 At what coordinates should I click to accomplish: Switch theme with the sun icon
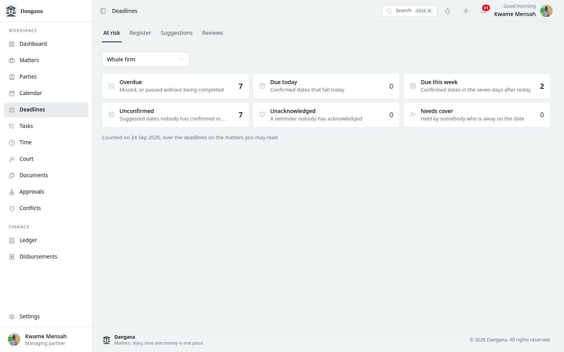point(466,11)
